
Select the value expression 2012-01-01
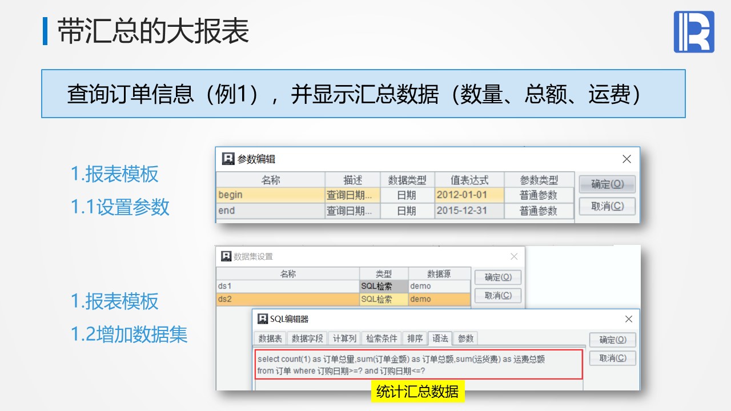[469, 195]
